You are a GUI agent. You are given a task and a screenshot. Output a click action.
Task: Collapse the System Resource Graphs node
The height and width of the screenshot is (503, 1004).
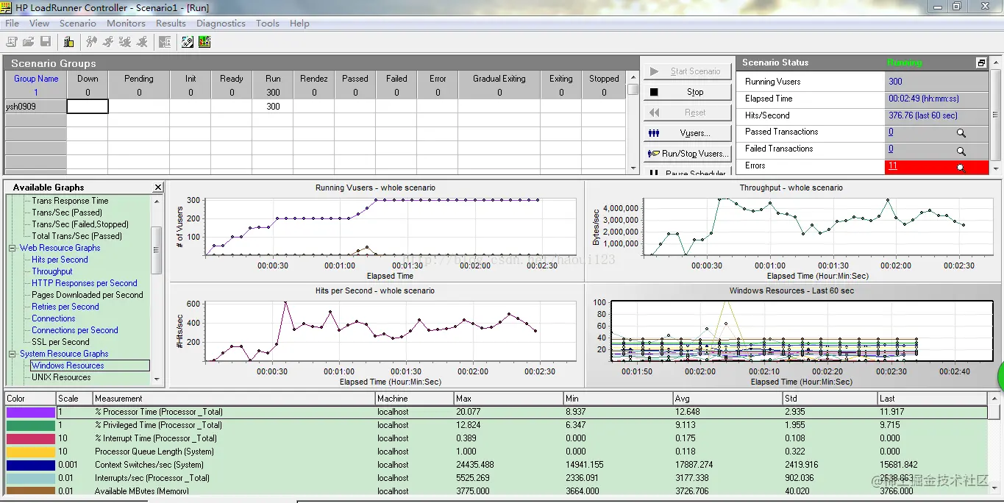tap(13, 354)
